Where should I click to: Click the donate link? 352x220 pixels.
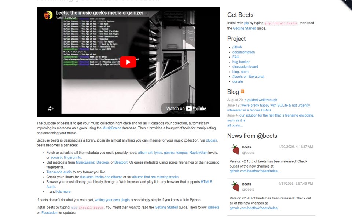(238, 81)
